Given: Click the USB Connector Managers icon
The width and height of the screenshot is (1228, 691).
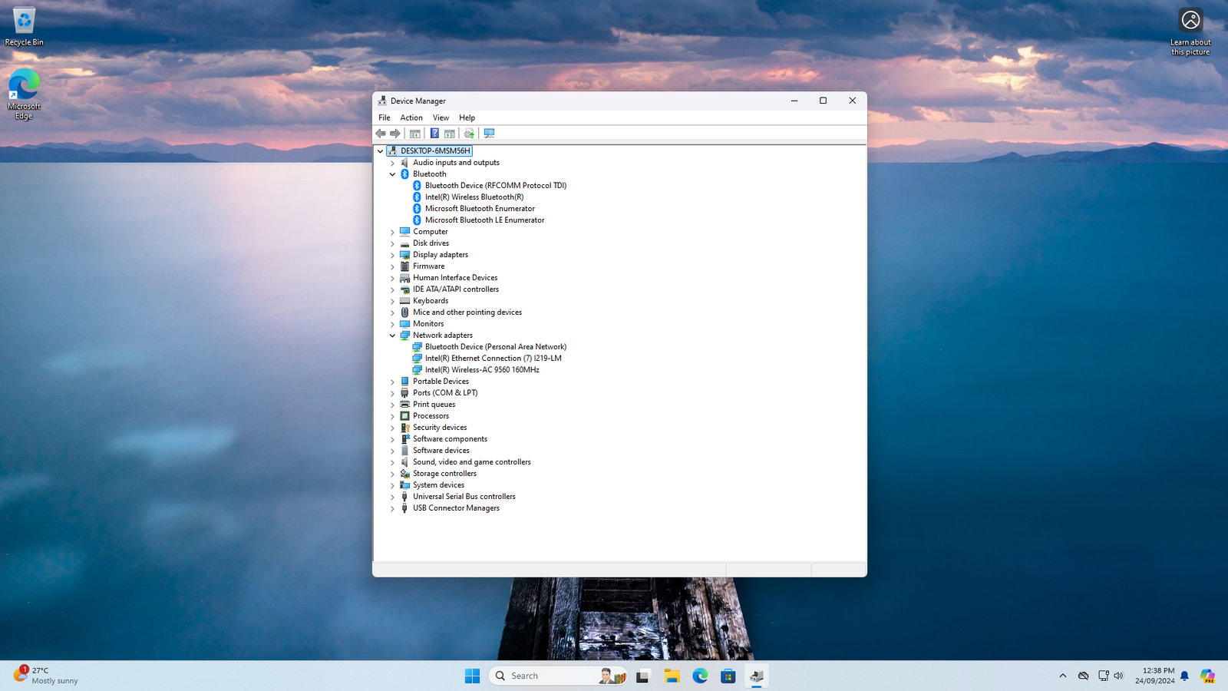Looking at the screenshot, I should coord(404,508).
